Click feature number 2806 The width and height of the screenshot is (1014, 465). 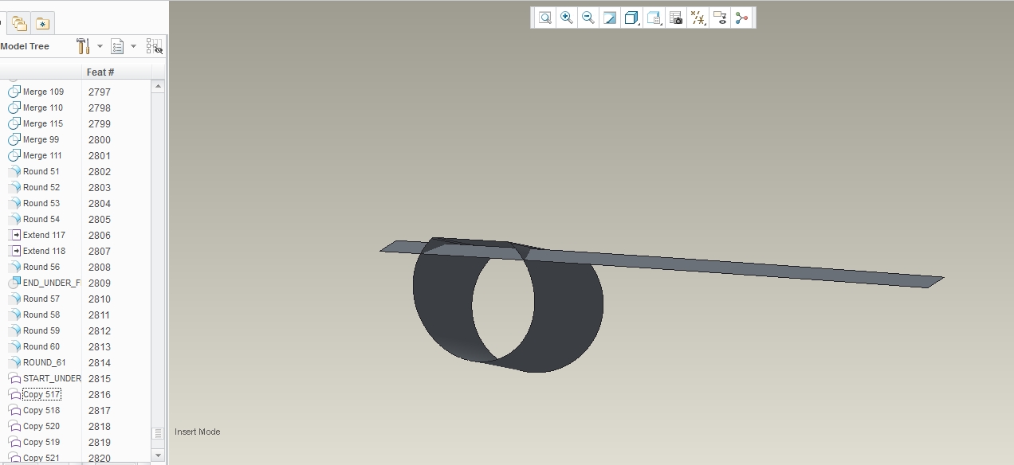[100, 235]
